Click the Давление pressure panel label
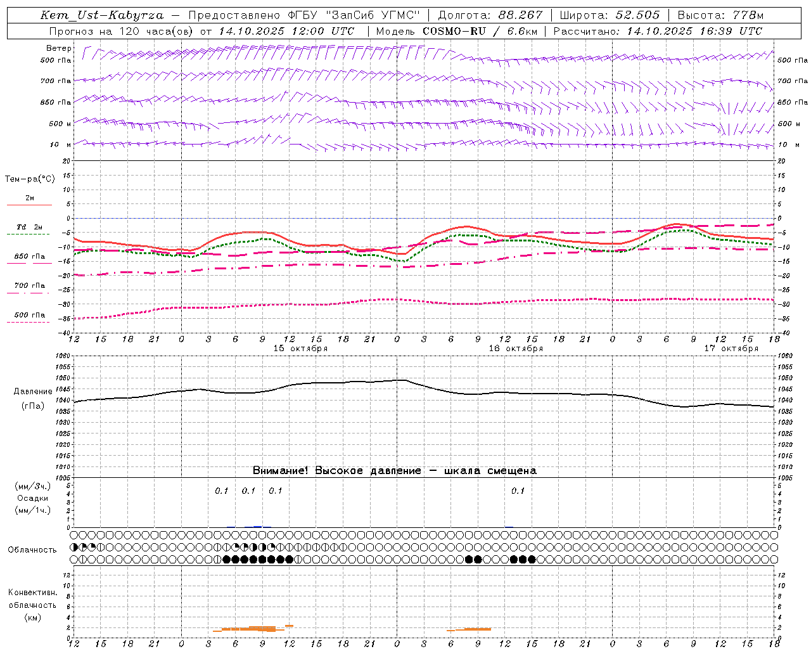This screenshot has width=811, height=649. coord(33,392)
